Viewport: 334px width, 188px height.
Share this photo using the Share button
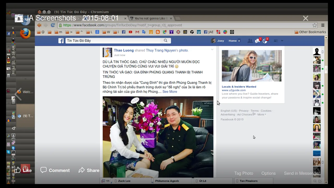tap(89, 170)
